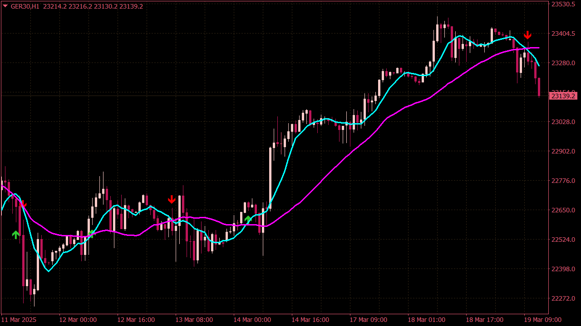This screenshot has width=581, height=326.
Task: Click the 14 Mar 16:00 time label
Action: coord(310,320)
